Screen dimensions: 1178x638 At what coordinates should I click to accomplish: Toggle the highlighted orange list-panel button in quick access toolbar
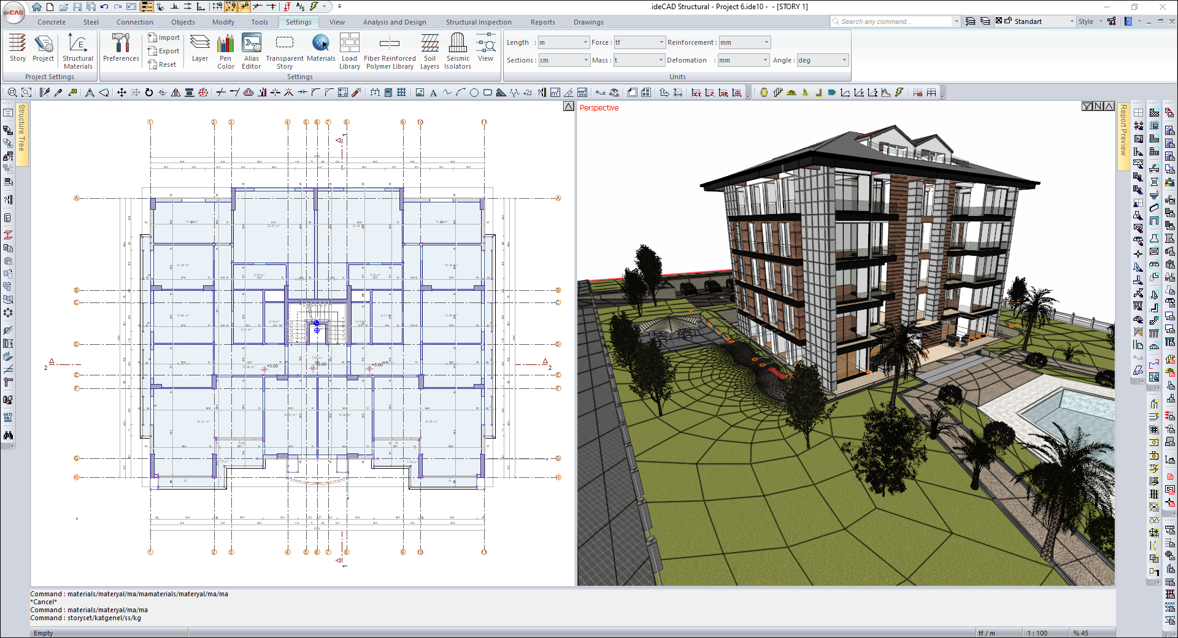click(x=147, y=7)
